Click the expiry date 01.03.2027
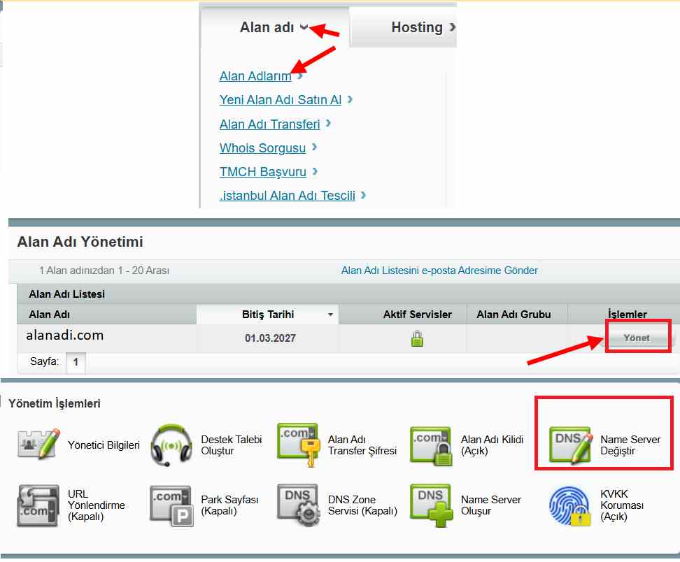 click(x=270, y=338)
